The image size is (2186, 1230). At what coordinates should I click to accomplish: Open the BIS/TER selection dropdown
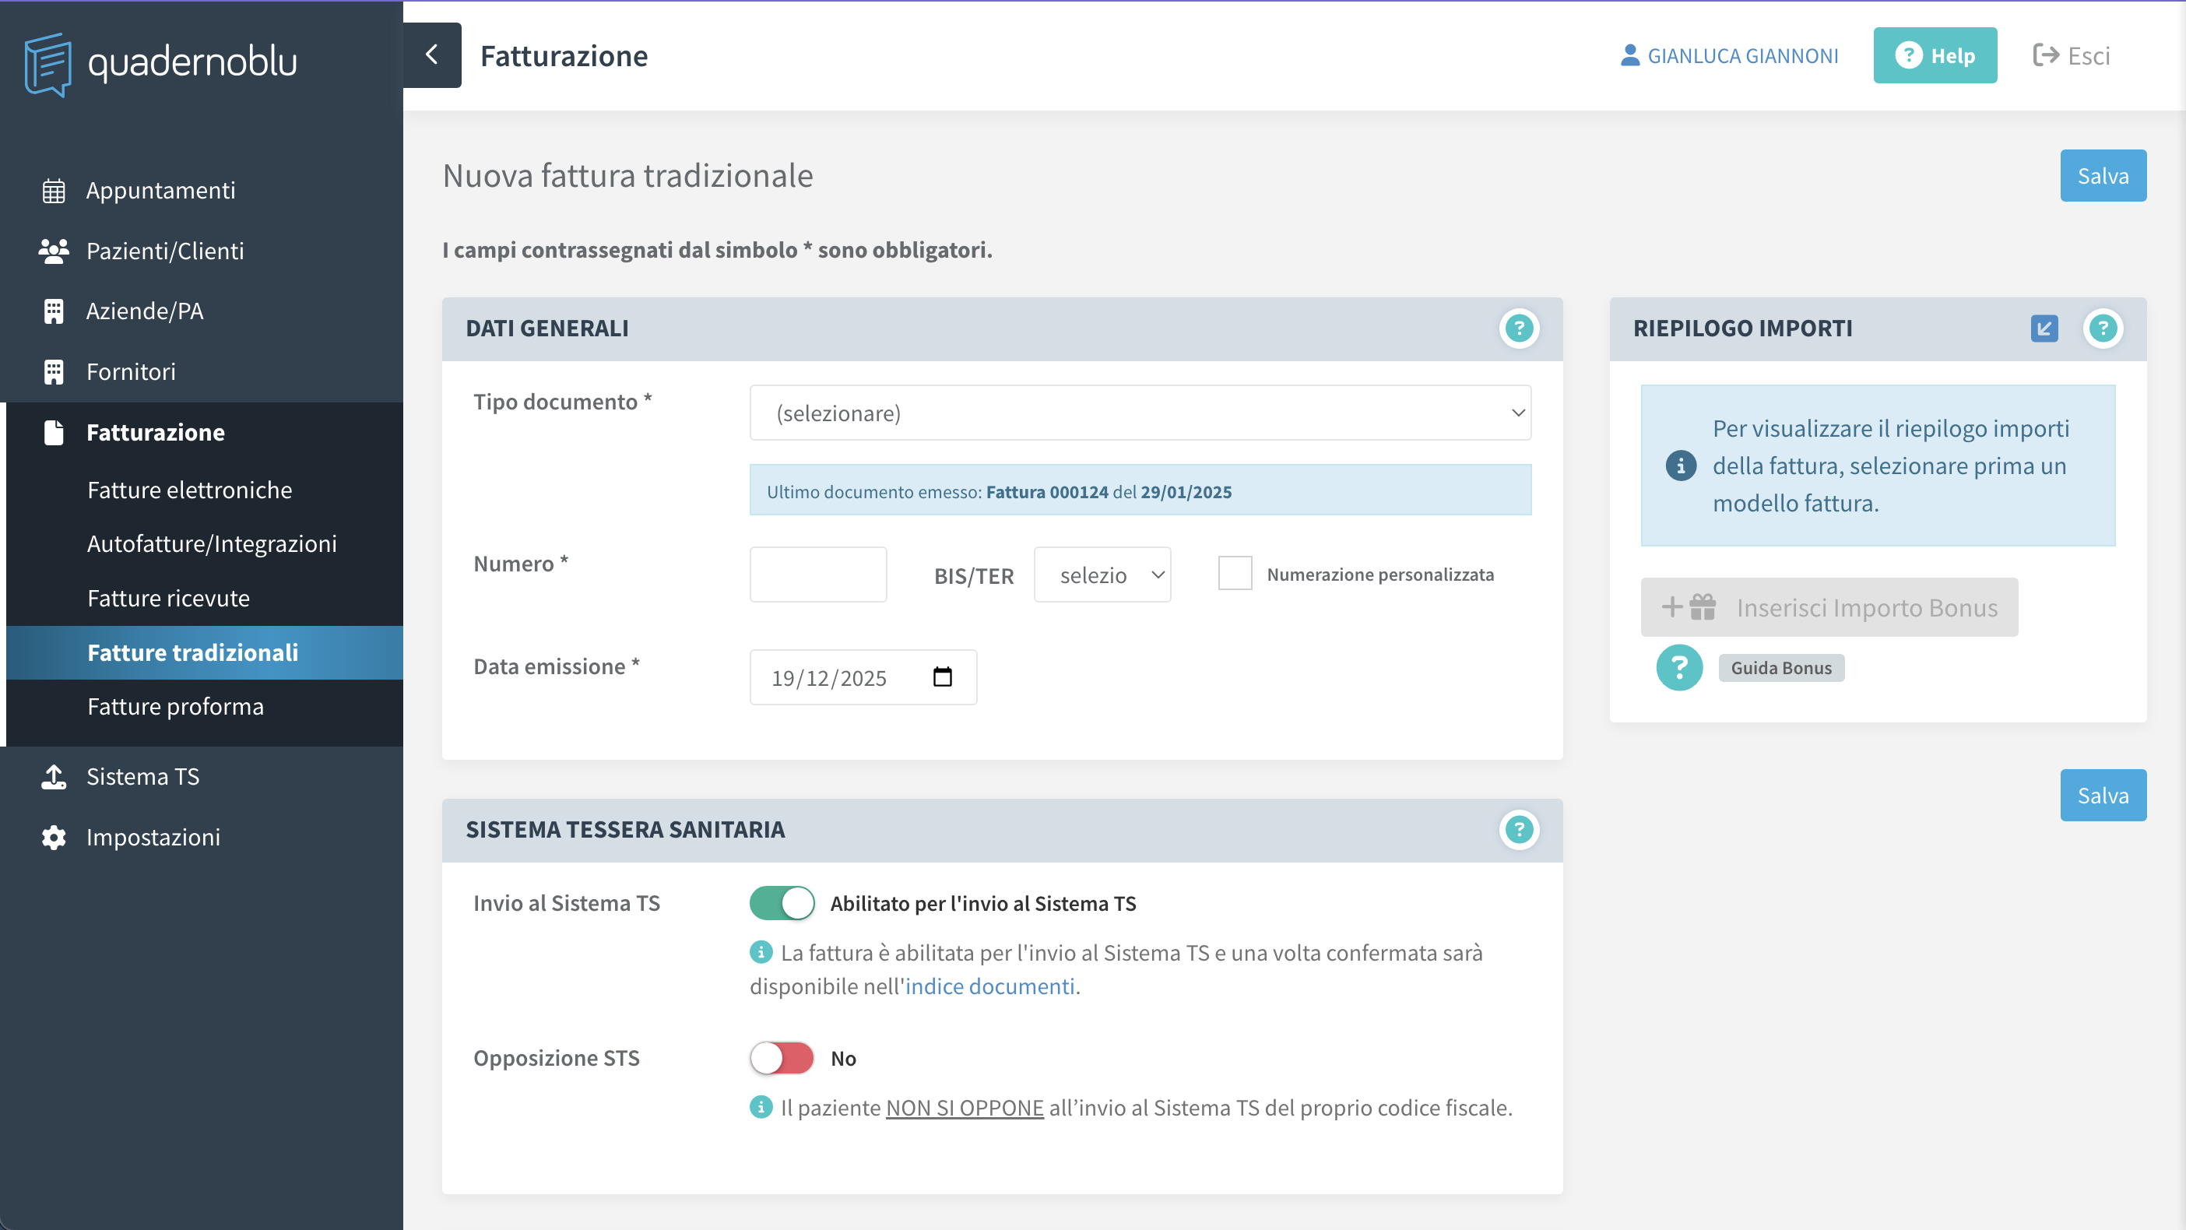(1102, 575)
